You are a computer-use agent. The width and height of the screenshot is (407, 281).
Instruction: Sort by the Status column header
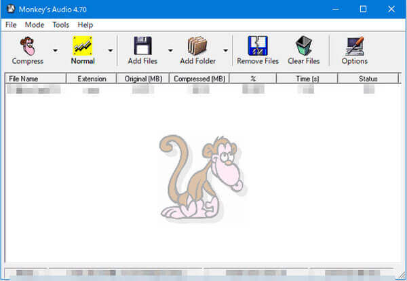coord(368,79)
